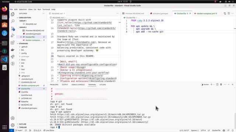Open the GitLens icon in activity bar

[x=13, y=64]
